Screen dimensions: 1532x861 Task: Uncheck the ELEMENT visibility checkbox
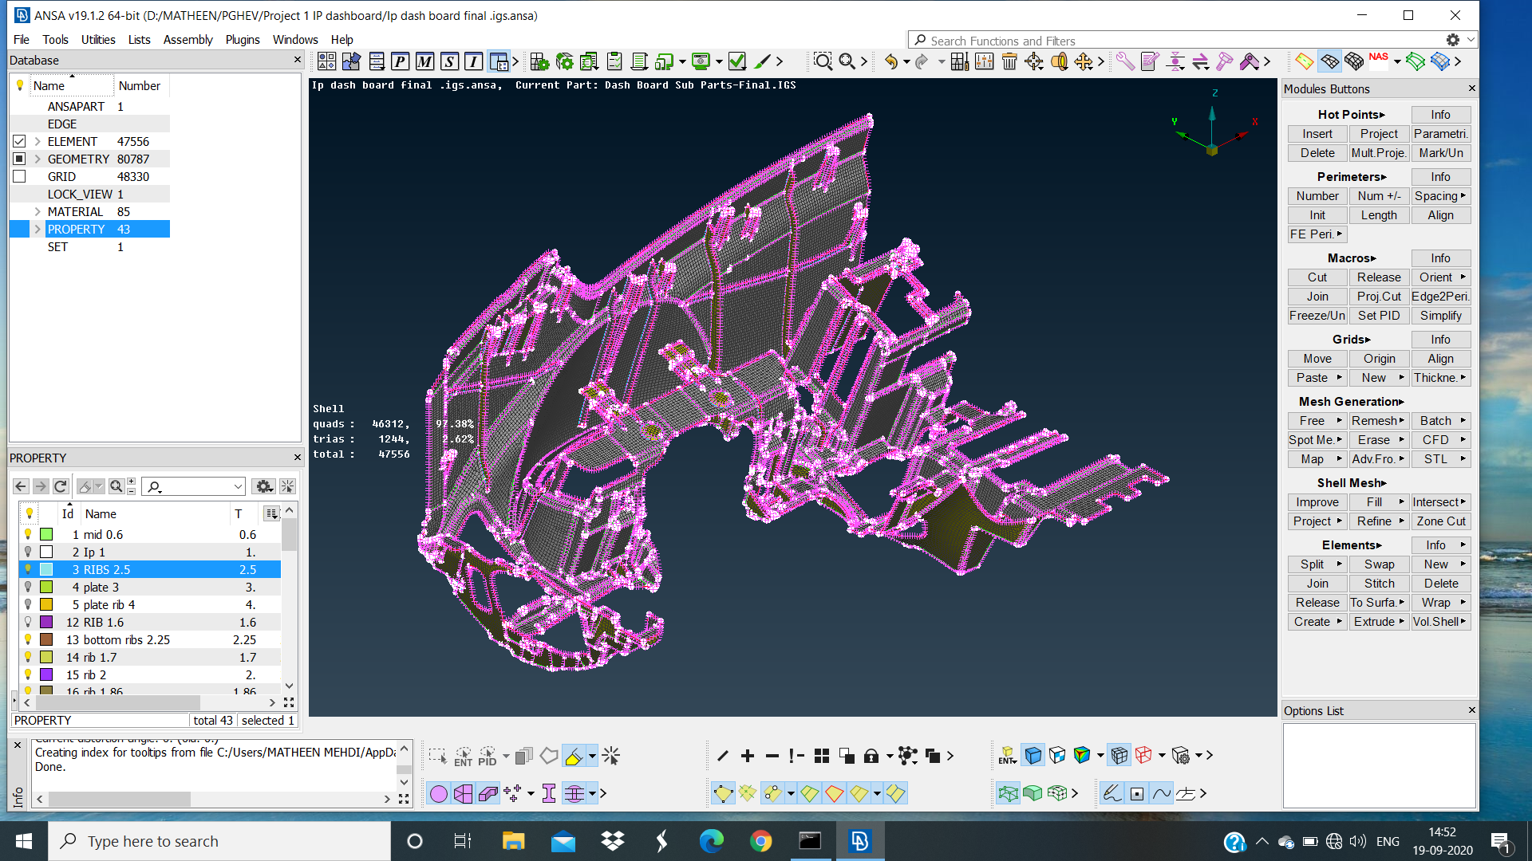point(20,141)
